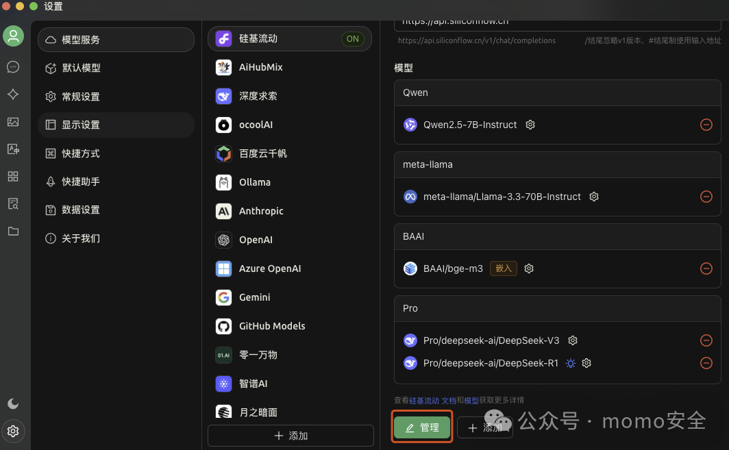Screen dimensions: 729x450
Task: Open 数据设置 section
Action: (116, 210)
